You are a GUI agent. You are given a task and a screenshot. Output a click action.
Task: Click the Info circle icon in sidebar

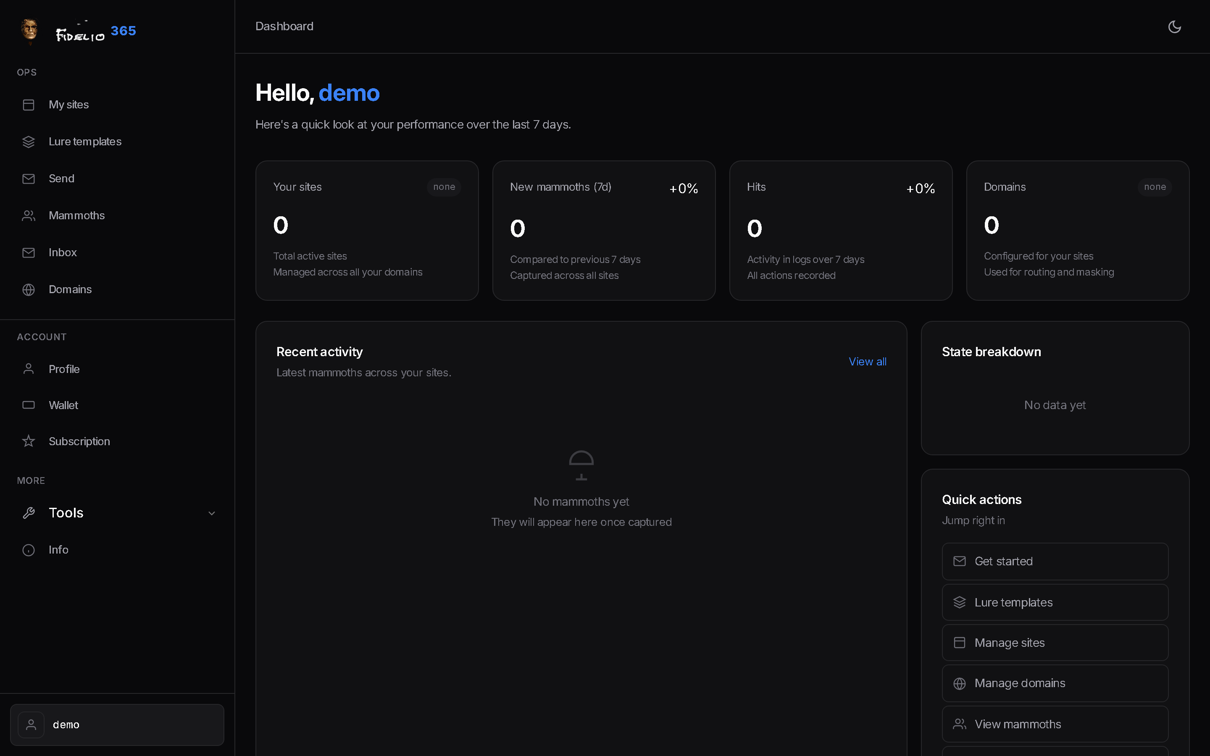coord(29,550)
